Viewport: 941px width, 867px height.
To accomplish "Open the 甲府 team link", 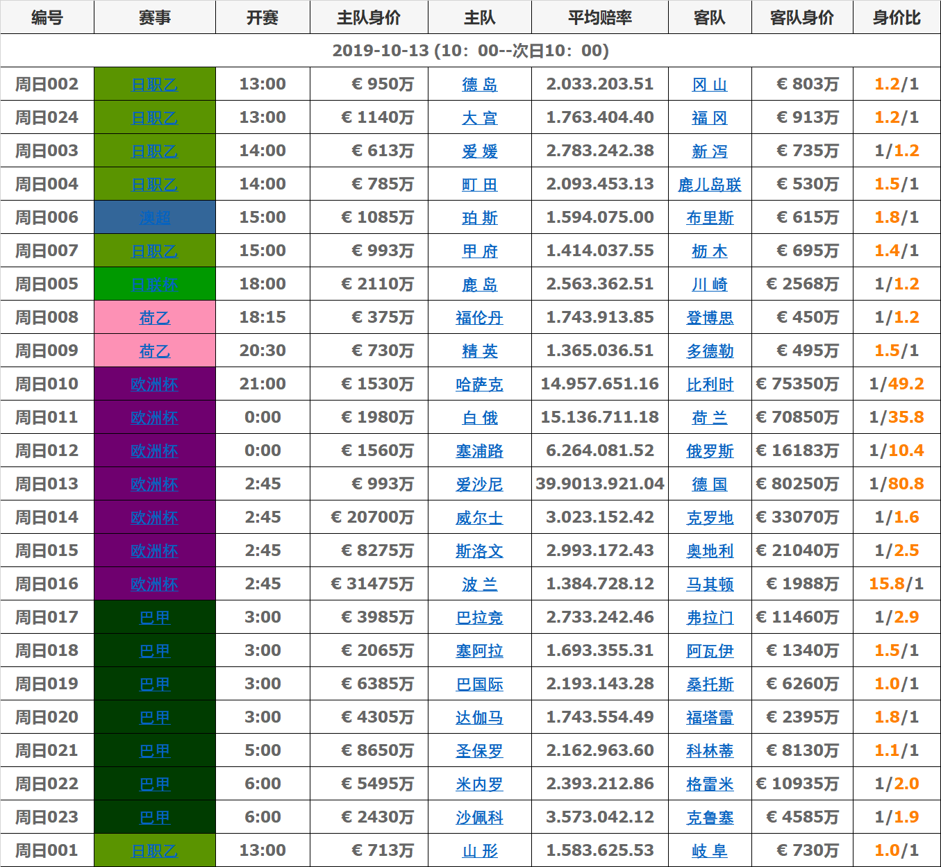I will [x=480, y=251].
